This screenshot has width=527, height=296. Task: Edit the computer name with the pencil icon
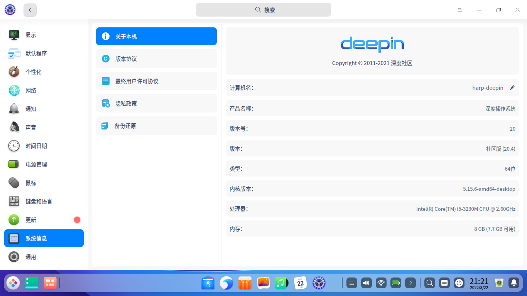pyautogui.click(x=512, y=87)
